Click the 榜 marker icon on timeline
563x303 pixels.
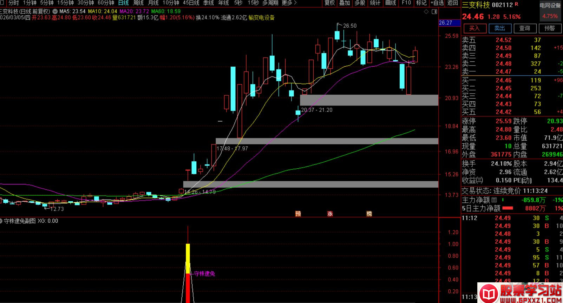pos(369,214)
